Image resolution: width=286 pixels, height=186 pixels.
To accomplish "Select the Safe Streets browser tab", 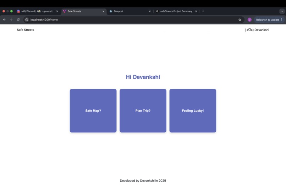I will click(x=84, y=11).
